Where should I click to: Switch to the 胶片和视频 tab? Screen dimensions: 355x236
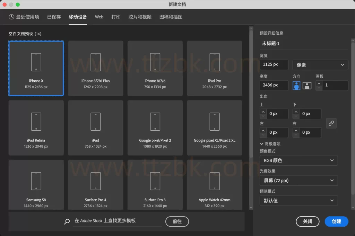point(139,17)
